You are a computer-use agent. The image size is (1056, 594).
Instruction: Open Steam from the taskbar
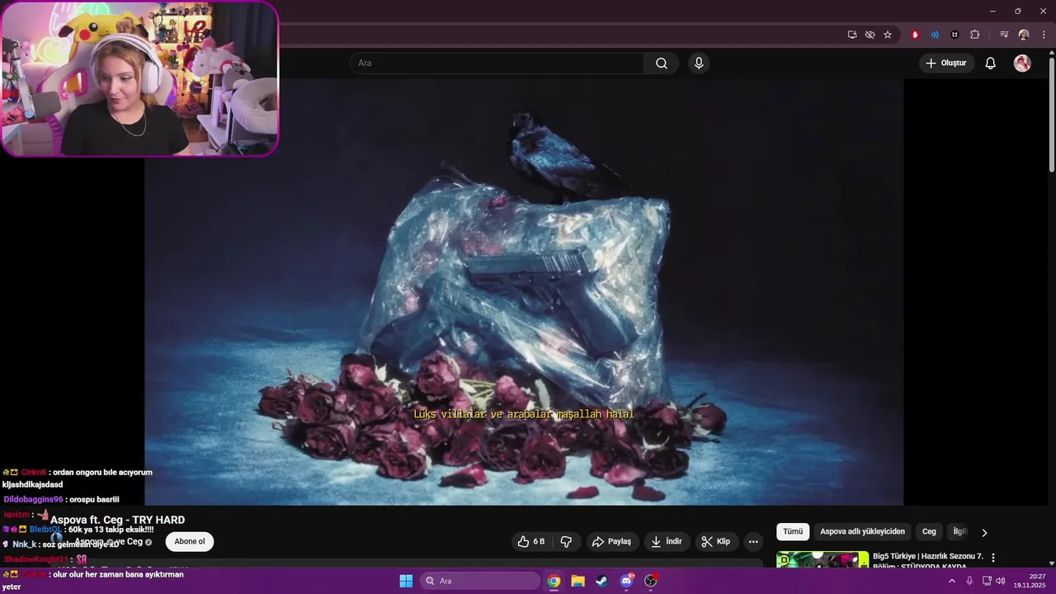coord(602,581)
